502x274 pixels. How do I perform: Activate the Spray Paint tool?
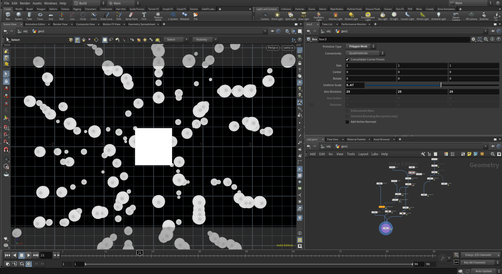coord(131,16)
